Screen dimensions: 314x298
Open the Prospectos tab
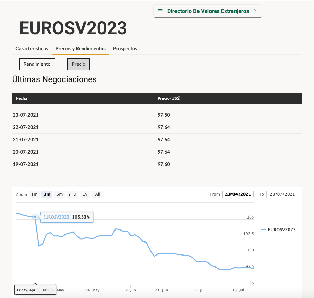tap(125, 49)
